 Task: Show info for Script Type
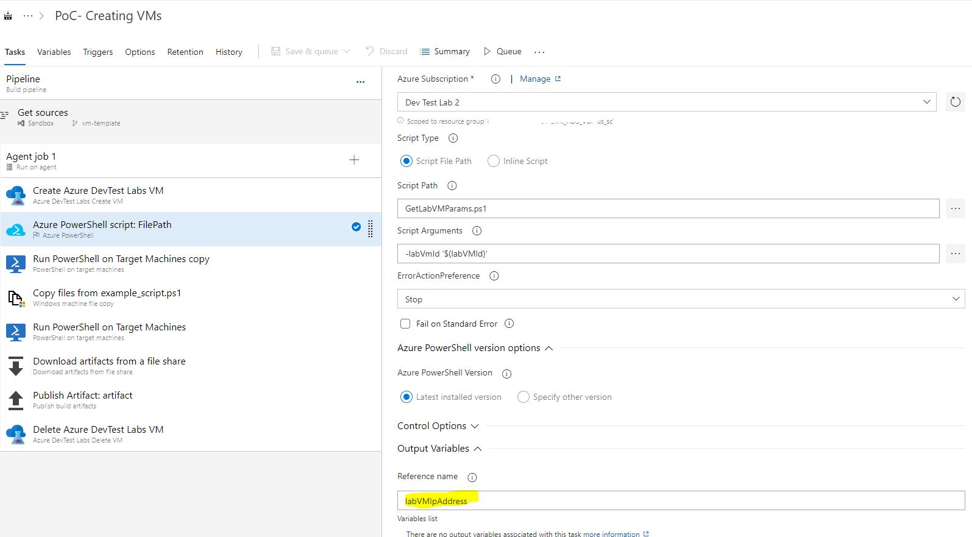(453, 138)
